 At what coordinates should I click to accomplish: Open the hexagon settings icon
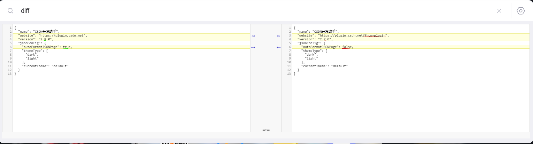coord(521,11)
